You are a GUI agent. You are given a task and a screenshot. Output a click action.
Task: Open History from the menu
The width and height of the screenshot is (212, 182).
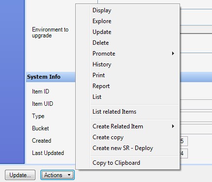click(x=127, y=64)
